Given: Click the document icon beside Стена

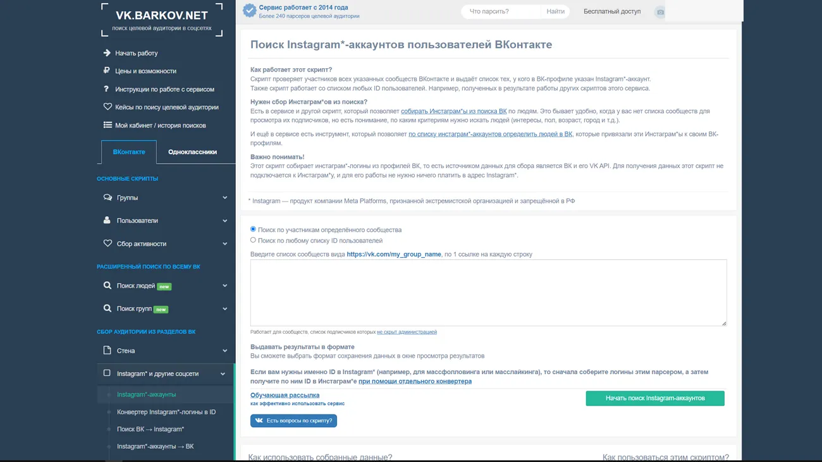Looking at the screenshot, I should point(107,351).
